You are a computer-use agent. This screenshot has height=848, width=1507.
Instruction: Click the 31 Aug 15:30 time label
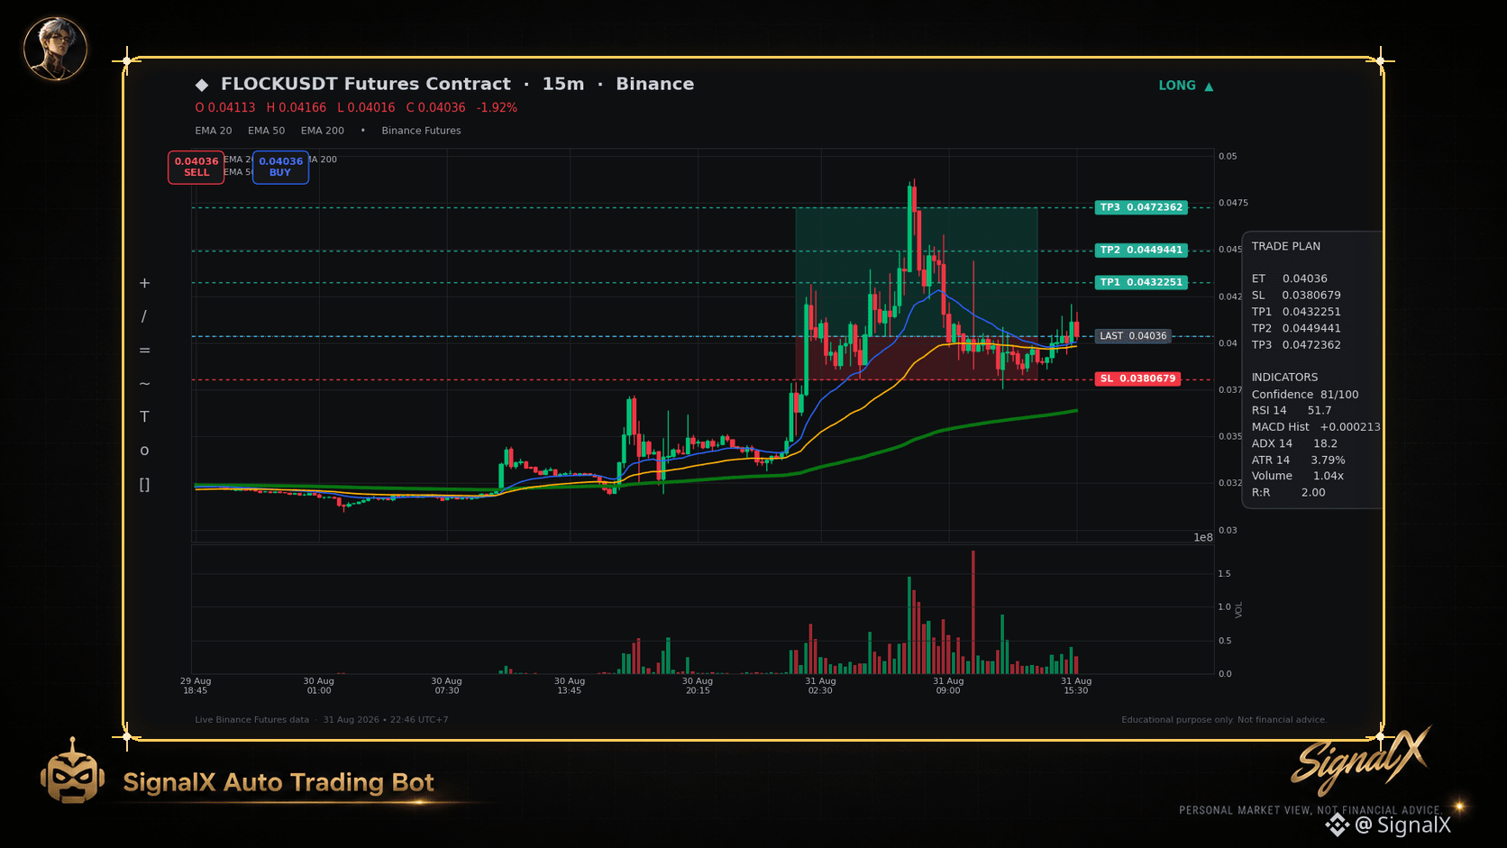pyautogui.click(x=1076, y=686)
